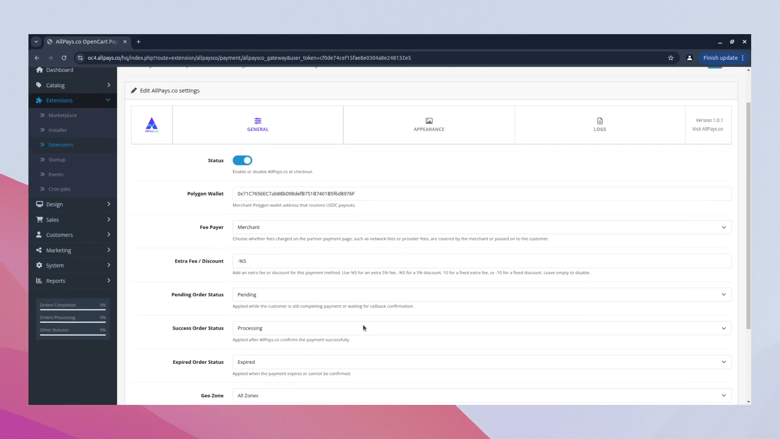Reload the page
The image size is (780, 439).
64,58
